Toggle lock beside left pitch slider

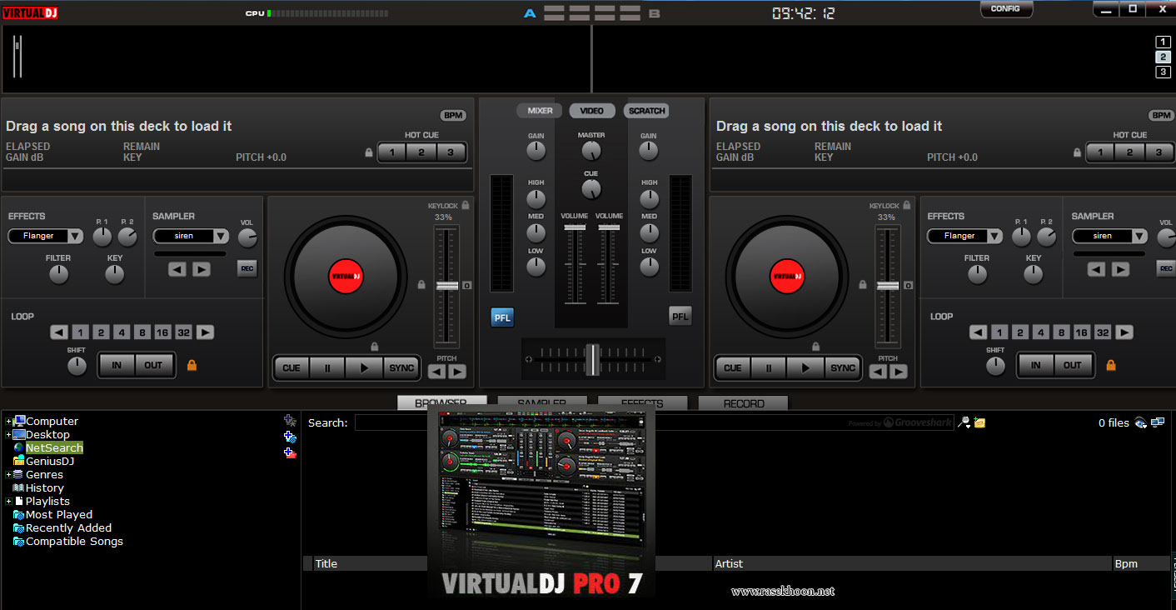[421, 285]
